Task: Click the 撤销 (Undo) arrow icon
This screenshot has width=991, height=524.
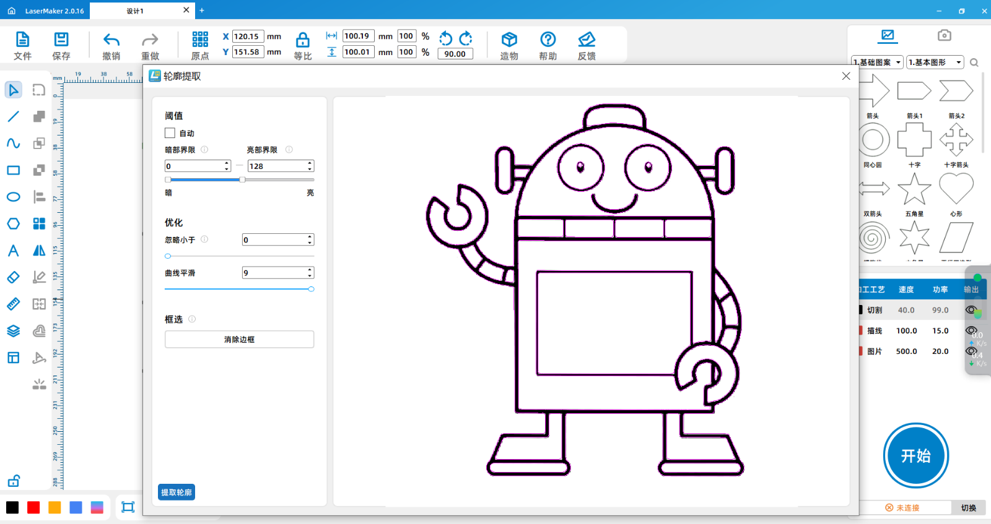Action: coord(111,40)
